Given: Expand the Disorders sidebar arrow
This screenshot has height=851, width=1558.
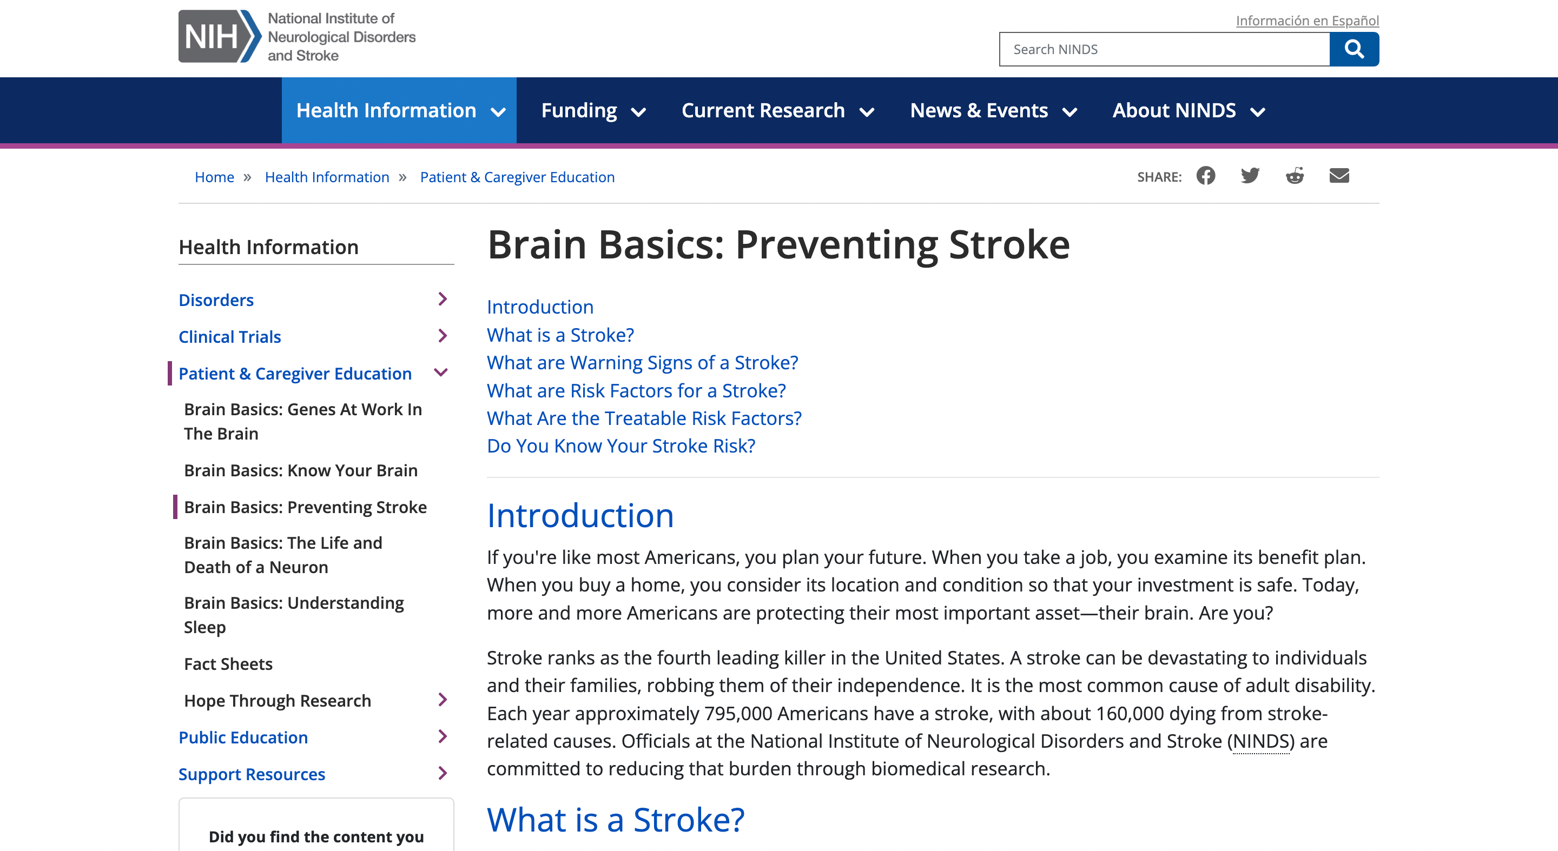Looking at the screenshot, I should coord(442,299).
